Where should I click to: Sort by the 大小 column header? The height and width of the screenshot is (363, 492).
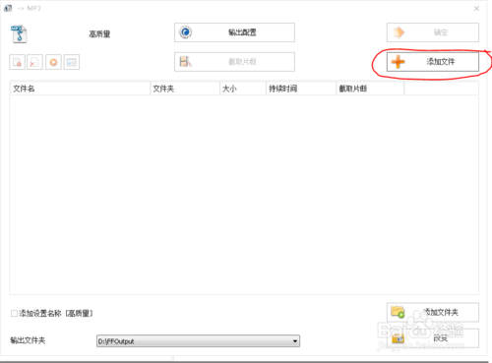pyautogui.click(x=243, y=89)
